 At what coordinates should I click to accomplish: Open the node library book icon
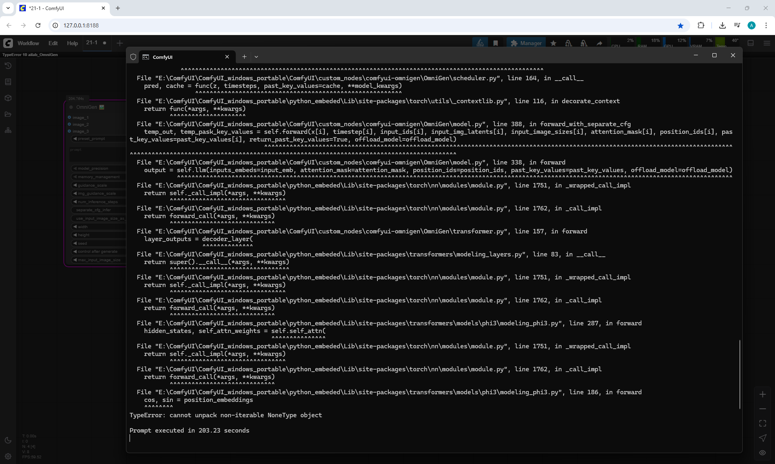tap(8, 82)
